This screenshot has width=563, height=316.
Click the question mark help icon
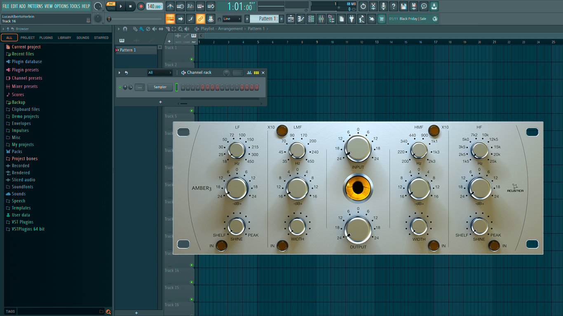[x=394, y=6]
